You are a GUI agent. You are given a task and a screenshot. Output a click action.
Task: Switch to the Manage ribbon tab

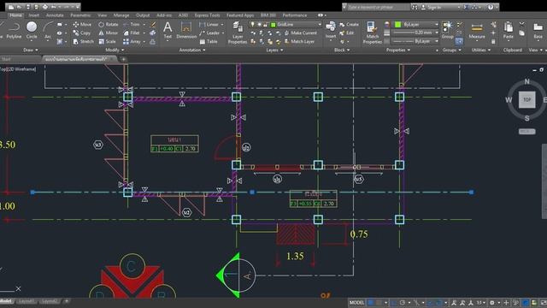point(121,15)
